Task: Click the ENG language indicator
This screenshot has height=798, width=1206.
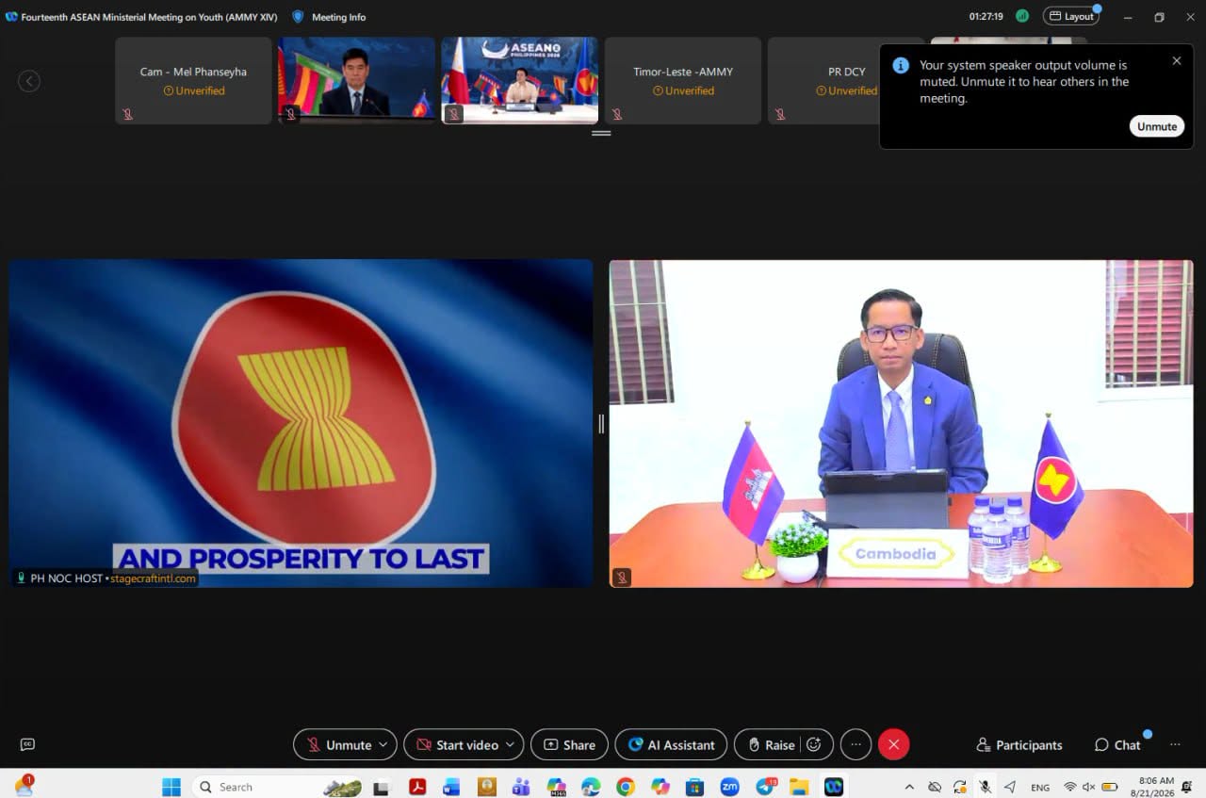Action: [1040, 788]
